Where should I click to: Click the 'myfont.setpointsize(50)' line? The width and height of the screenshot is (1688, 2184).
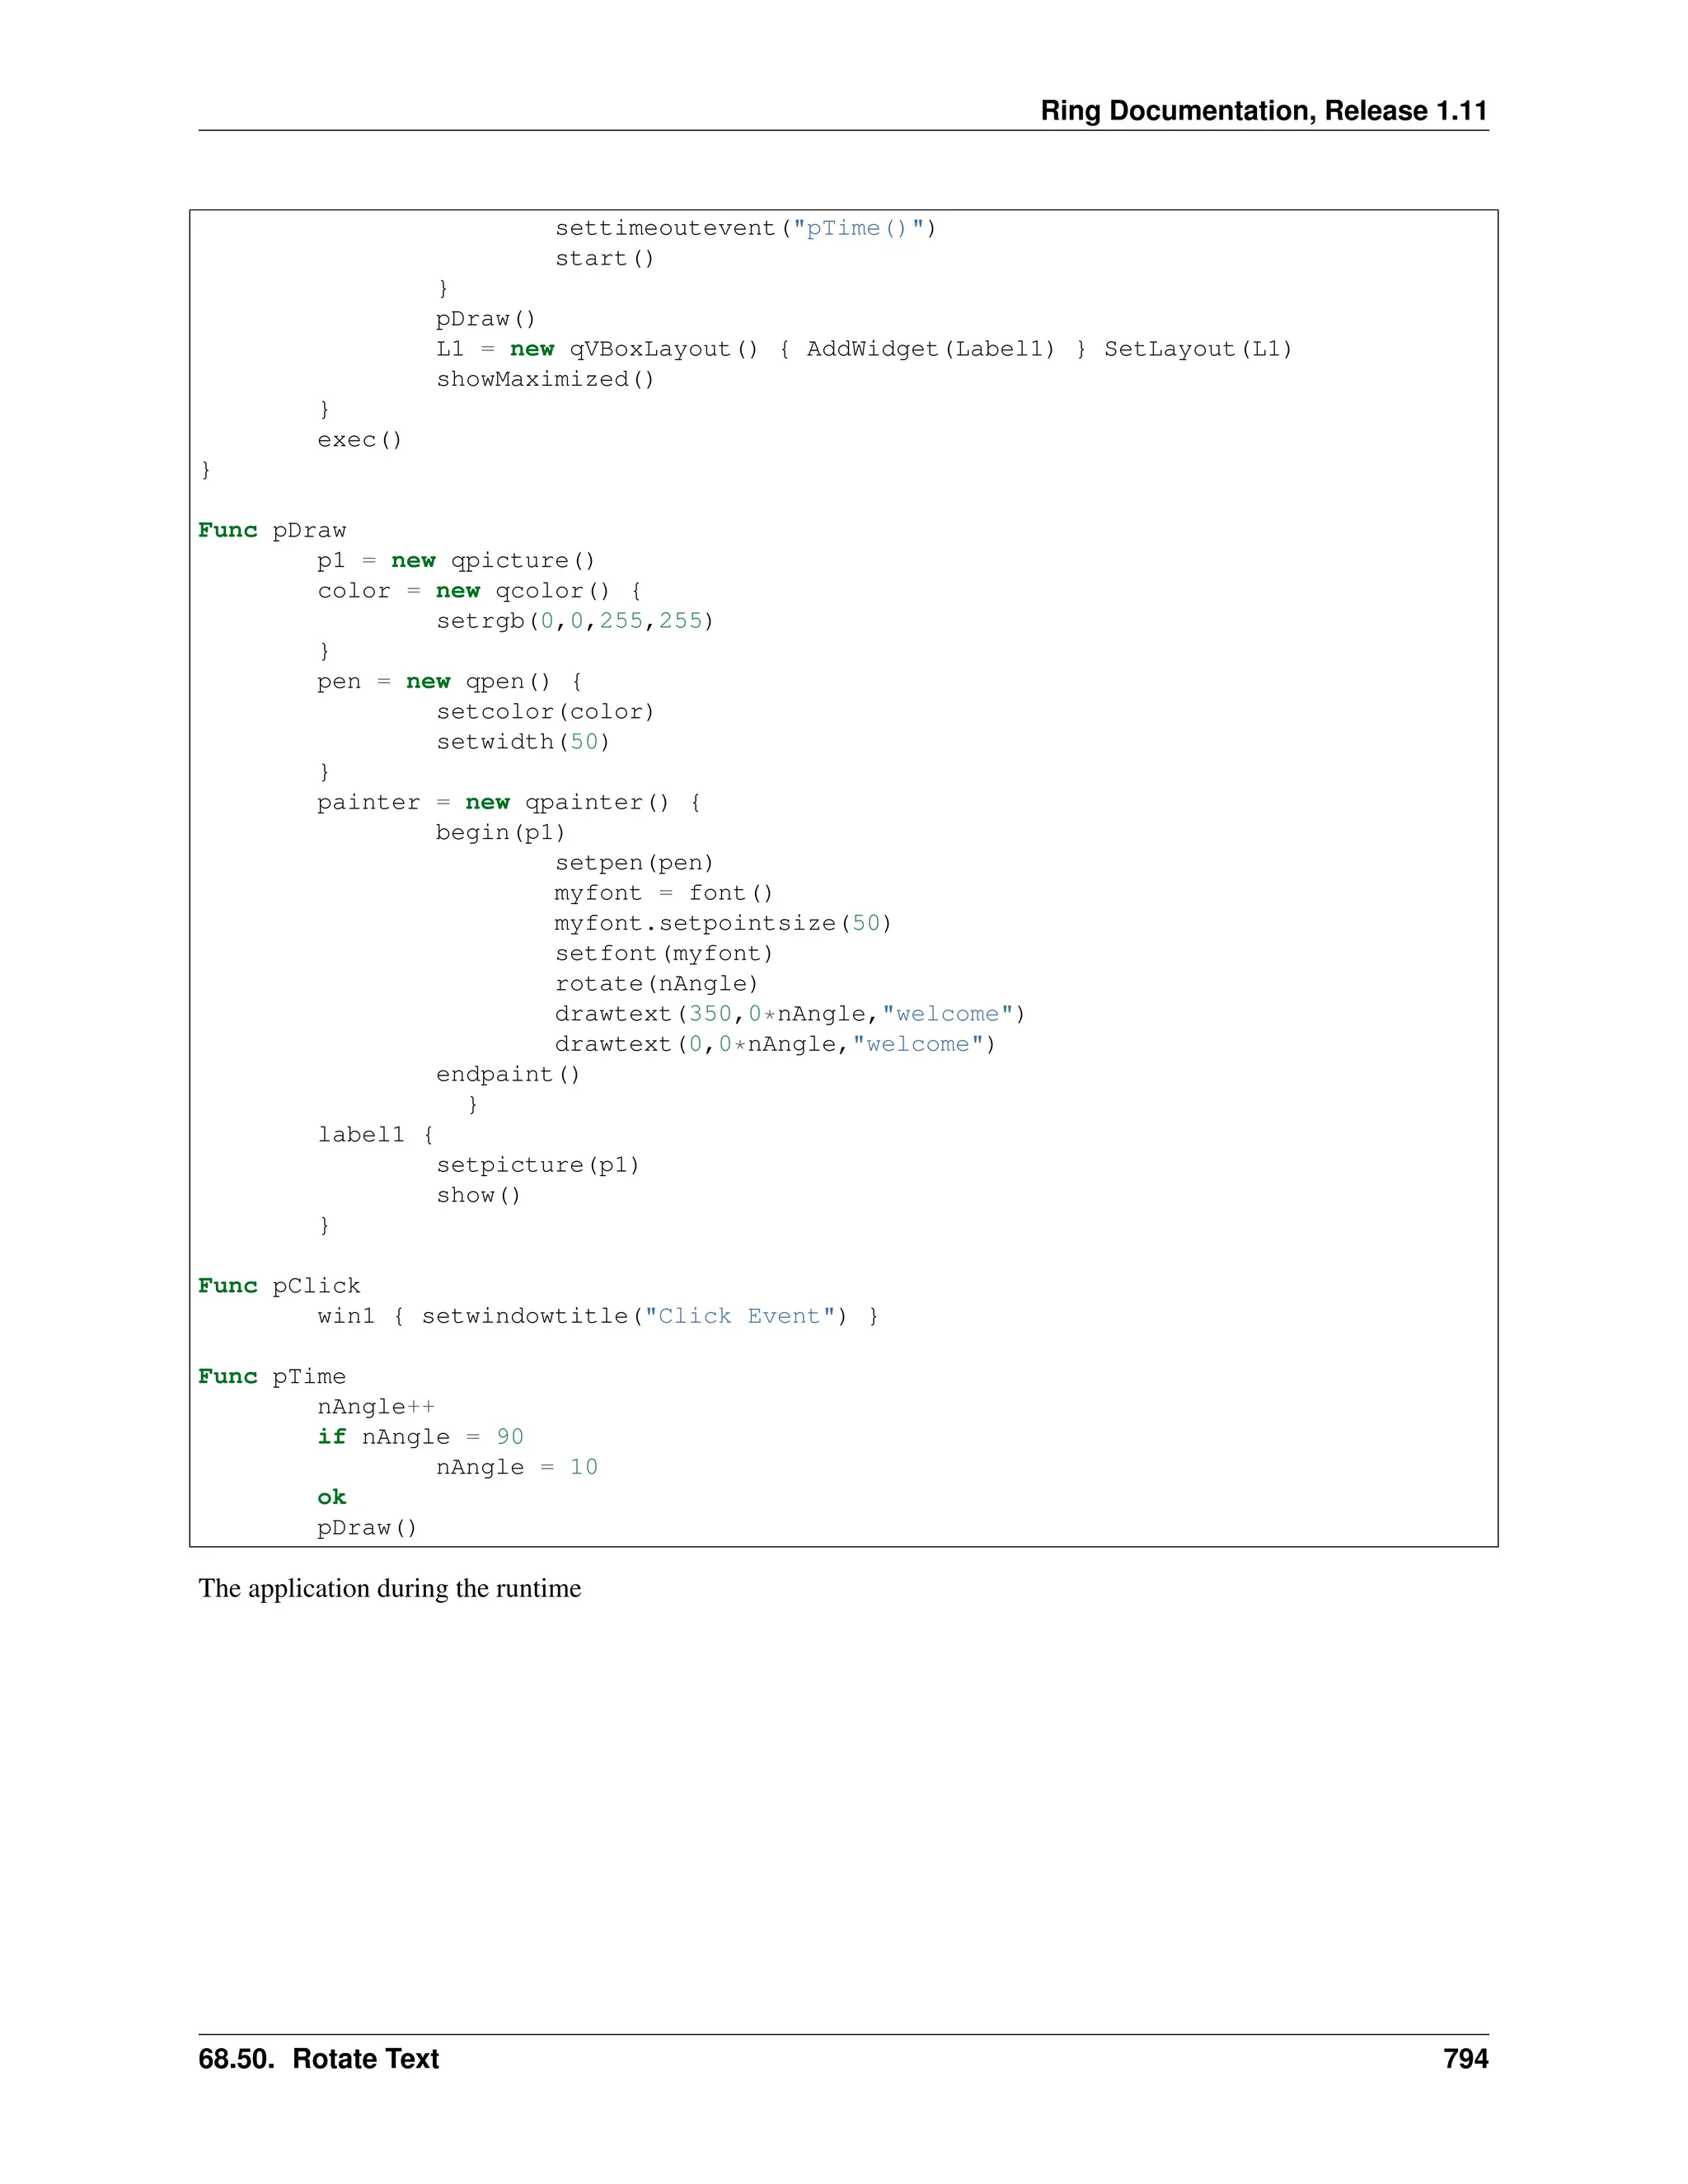[722, 923]
